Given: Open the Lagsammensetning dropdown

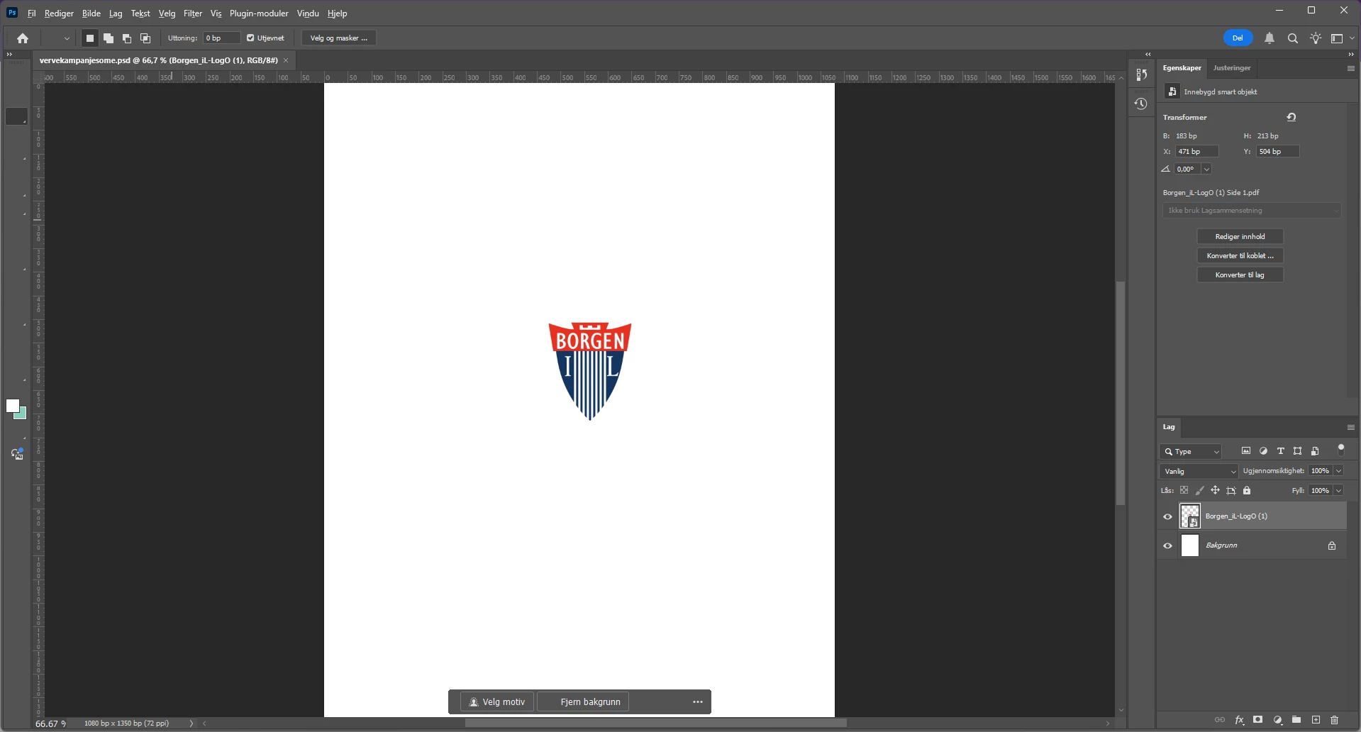Looking at the screenshot, I should [1251, 211].
